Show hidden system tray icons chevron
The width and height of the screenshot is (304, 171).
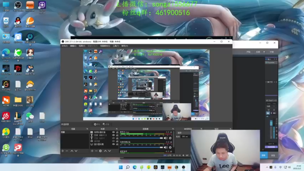pyautogui.click(x=267, y=167)
